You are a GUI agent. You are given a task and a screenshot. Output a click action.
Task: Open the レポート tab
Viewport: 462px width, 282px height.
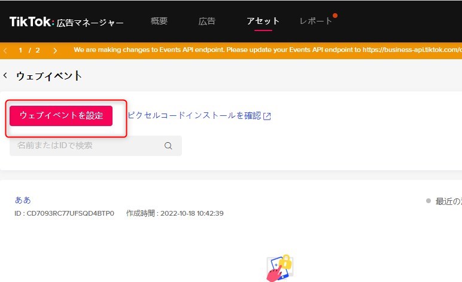pyautogui.click(x=315, y=22)
